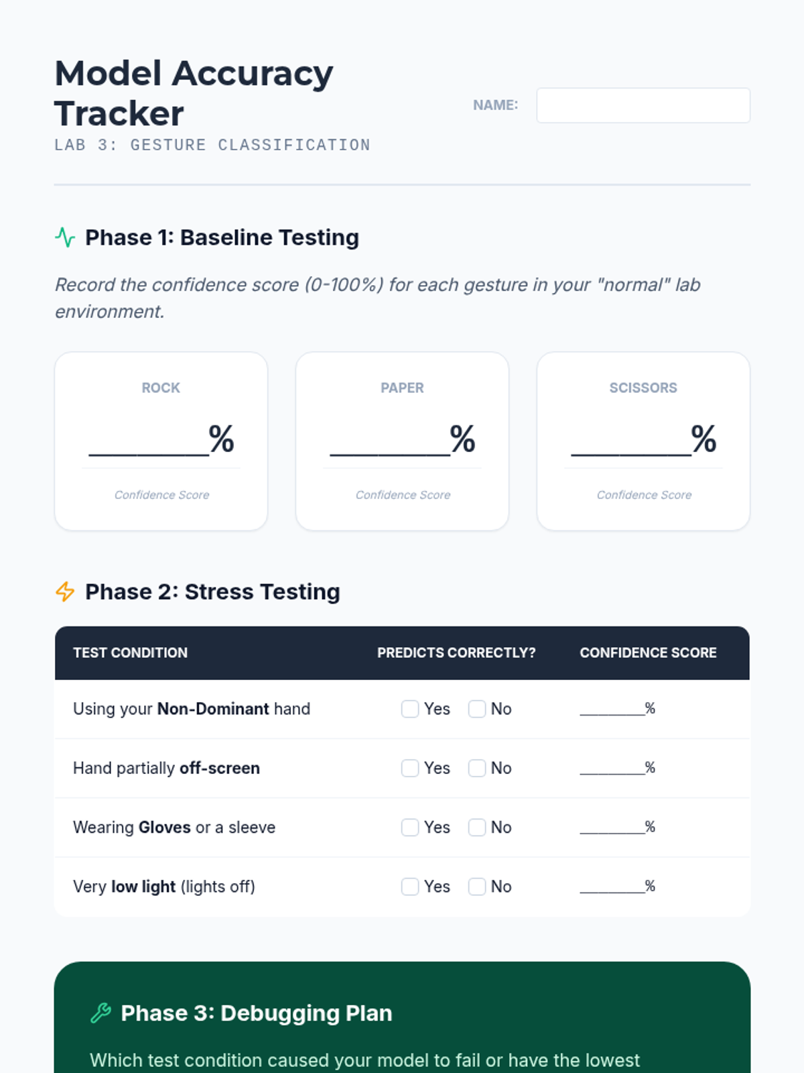
Task: Click low light confidence score blank
Action: click(612, 887)
